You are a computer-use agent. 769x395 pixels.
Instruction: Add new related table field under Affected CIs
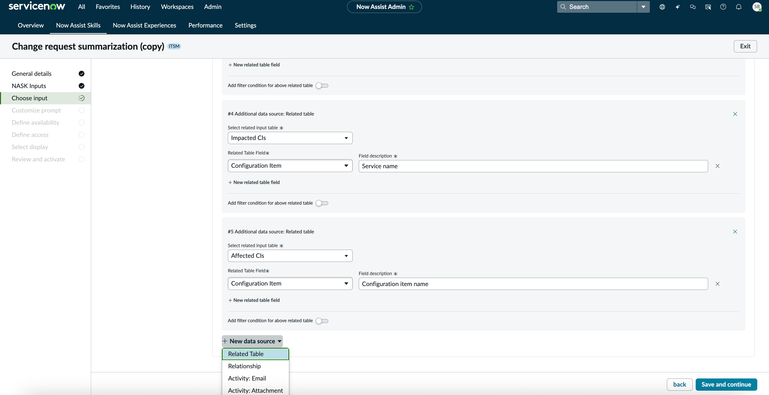pos(254,300)
